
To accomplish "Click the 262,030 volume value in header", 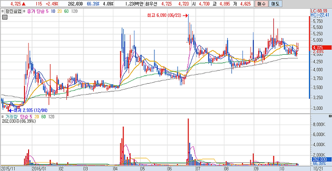I will pos(75,4).
